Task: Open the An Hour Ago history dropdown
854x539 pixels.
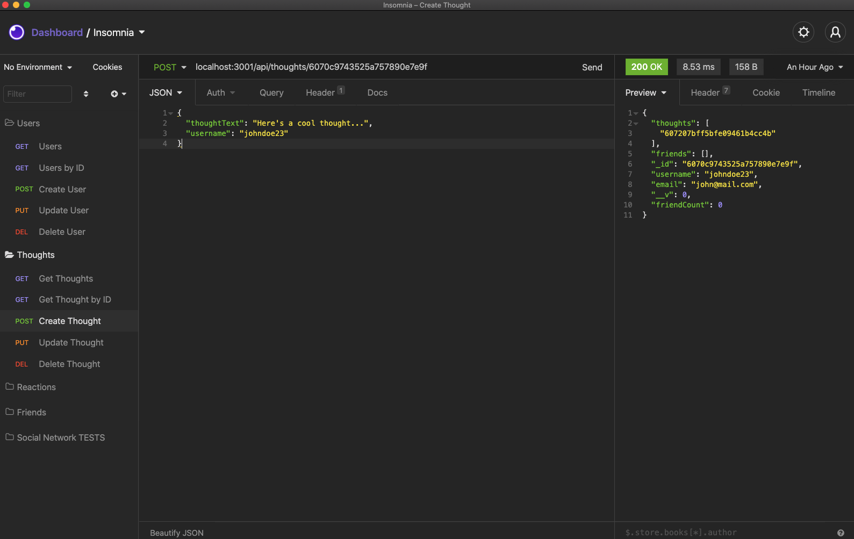Action: pos(815,67)
